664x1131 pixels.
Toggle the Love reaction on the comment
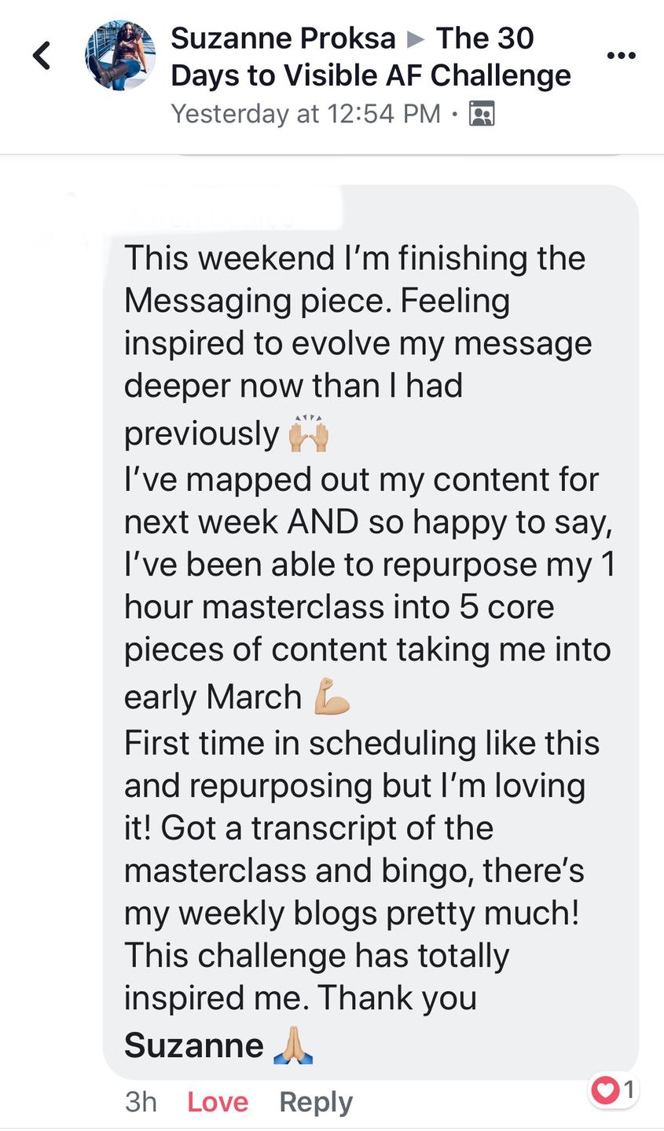(x=218, y=1102)
